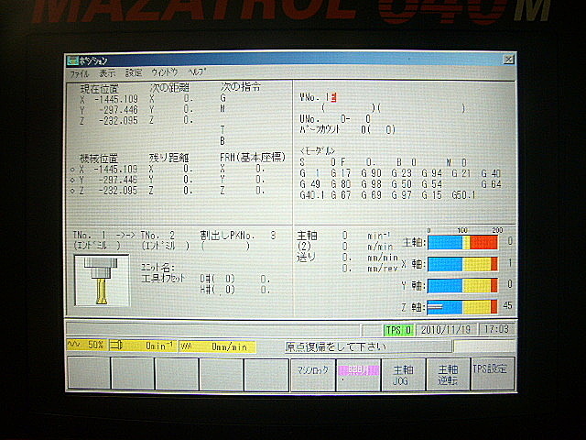Click the TPS 0 status indicator

click(x=398, y=330)
